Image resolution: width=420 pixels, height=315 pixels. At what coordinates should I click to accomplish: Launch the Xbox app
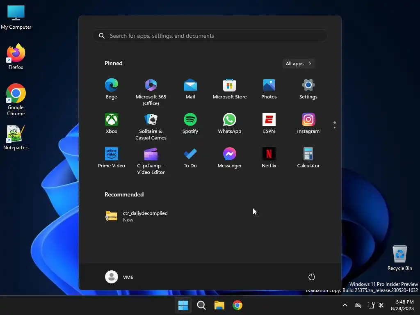pos(112,123)
